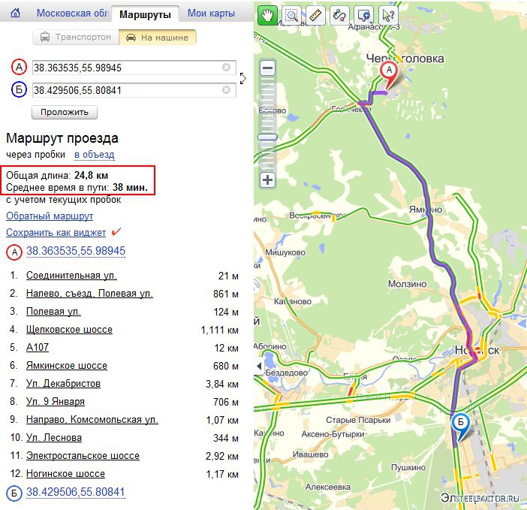
Task: Open the Обратный маршрут link
Action: click(x=50, y=216)
